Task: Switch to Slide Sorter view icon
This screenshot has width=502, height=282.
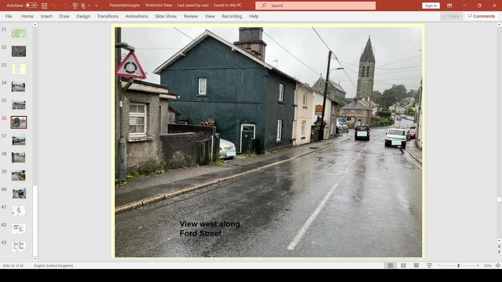Action: pos(403,266)
